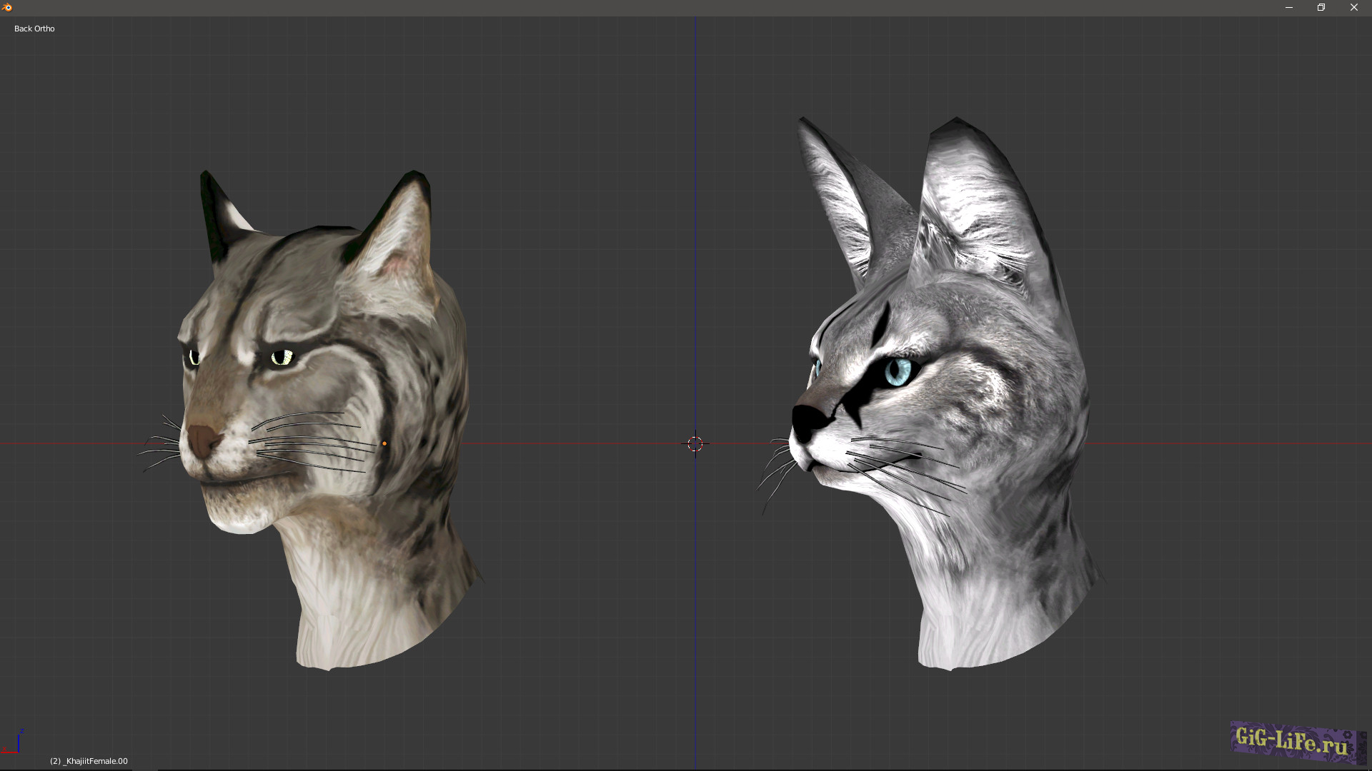This screenshot has height=771, width=1372.
Task: Click the 'Back Ortho' view label
Action: point(34,29)
